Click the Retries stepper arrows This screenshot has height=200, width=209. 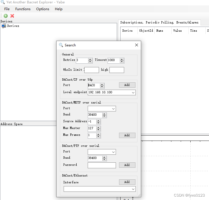(x=90, y=61)
